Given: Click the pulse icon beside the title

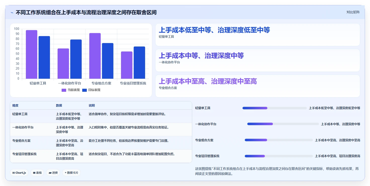Looking at the screenshot, I should point(12,12).
